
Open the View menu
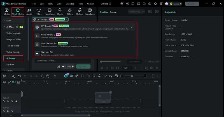(59, 4)
